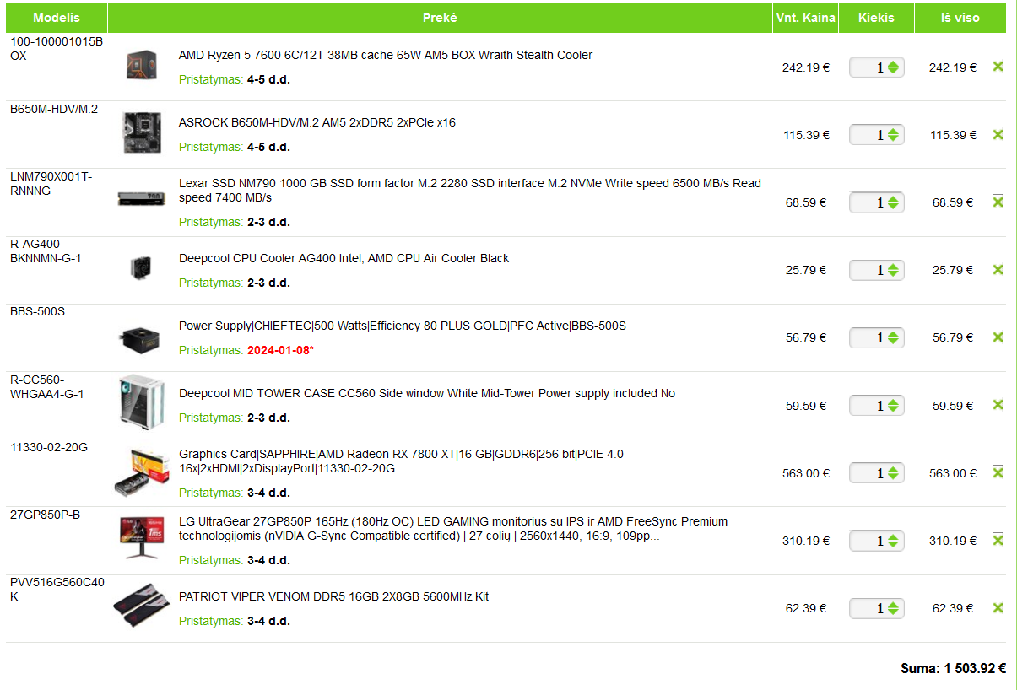Viewport: 1028px width, 690px height.
Task: Click the Deepcool AG400 cooler thumbnail
Action: pyautogui.click(x=141, y=267)
